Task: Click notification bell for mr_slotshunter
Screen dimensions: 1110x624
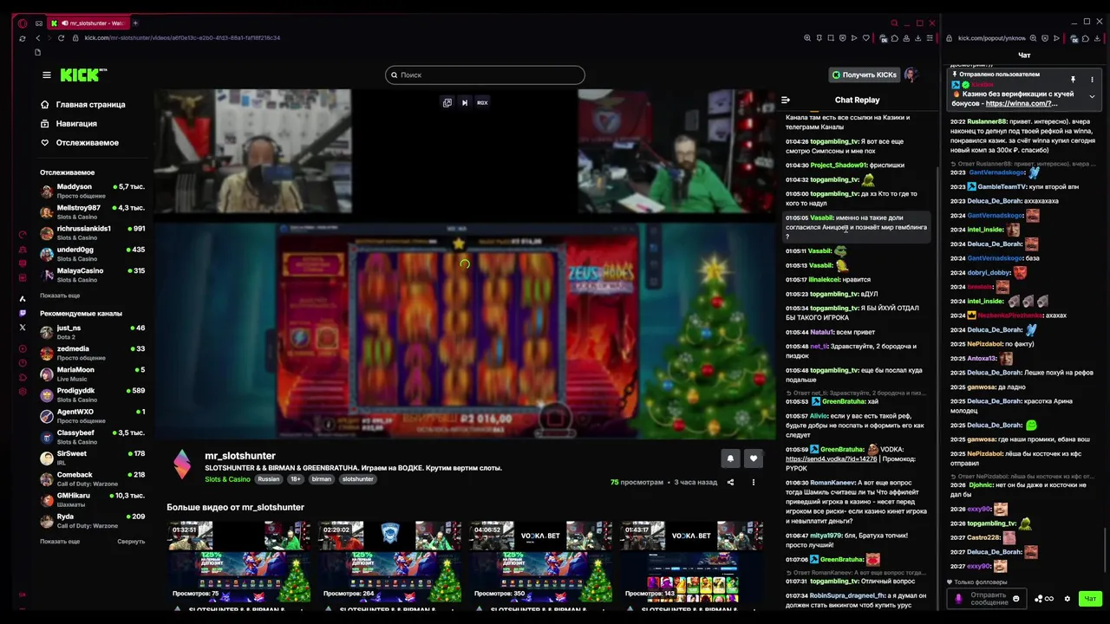Action: pos(730,458)
